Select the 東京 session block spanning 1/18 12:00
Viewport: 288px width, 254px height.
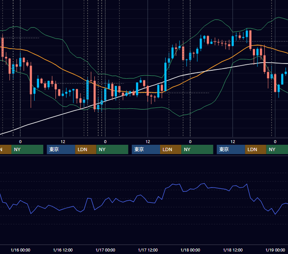pos(231,149)
